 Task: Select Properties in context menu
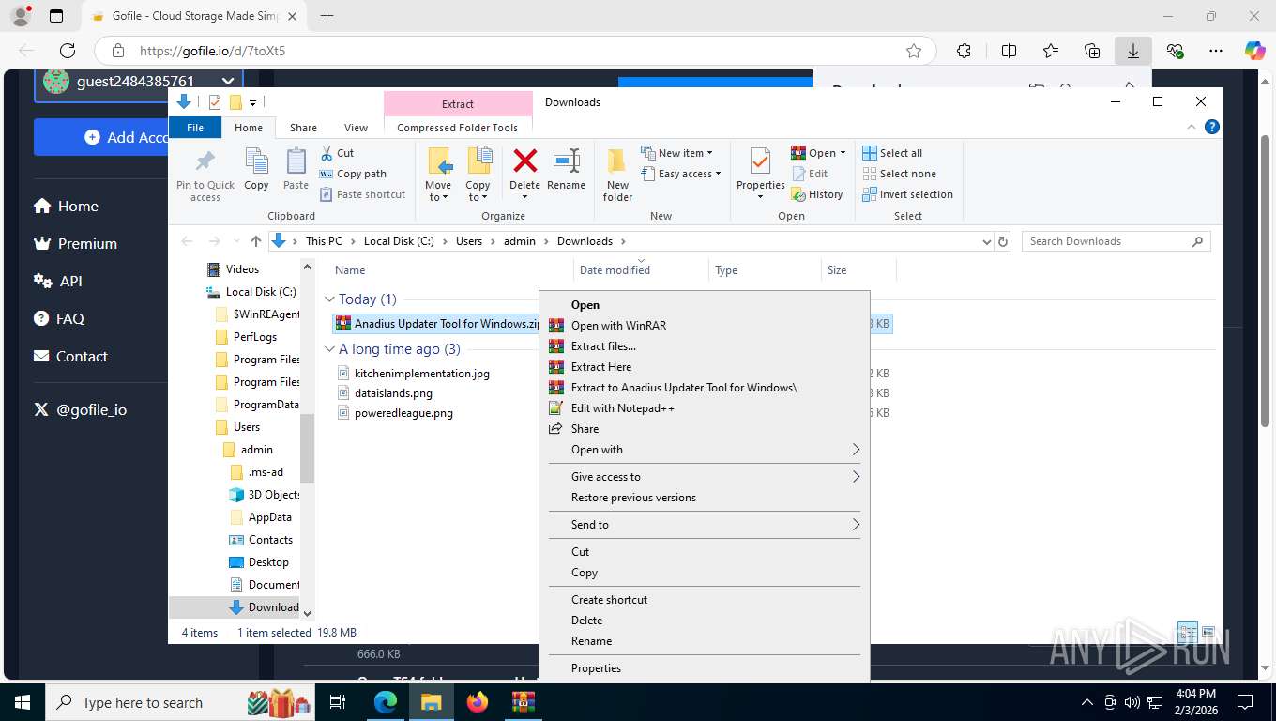(705, 668)
